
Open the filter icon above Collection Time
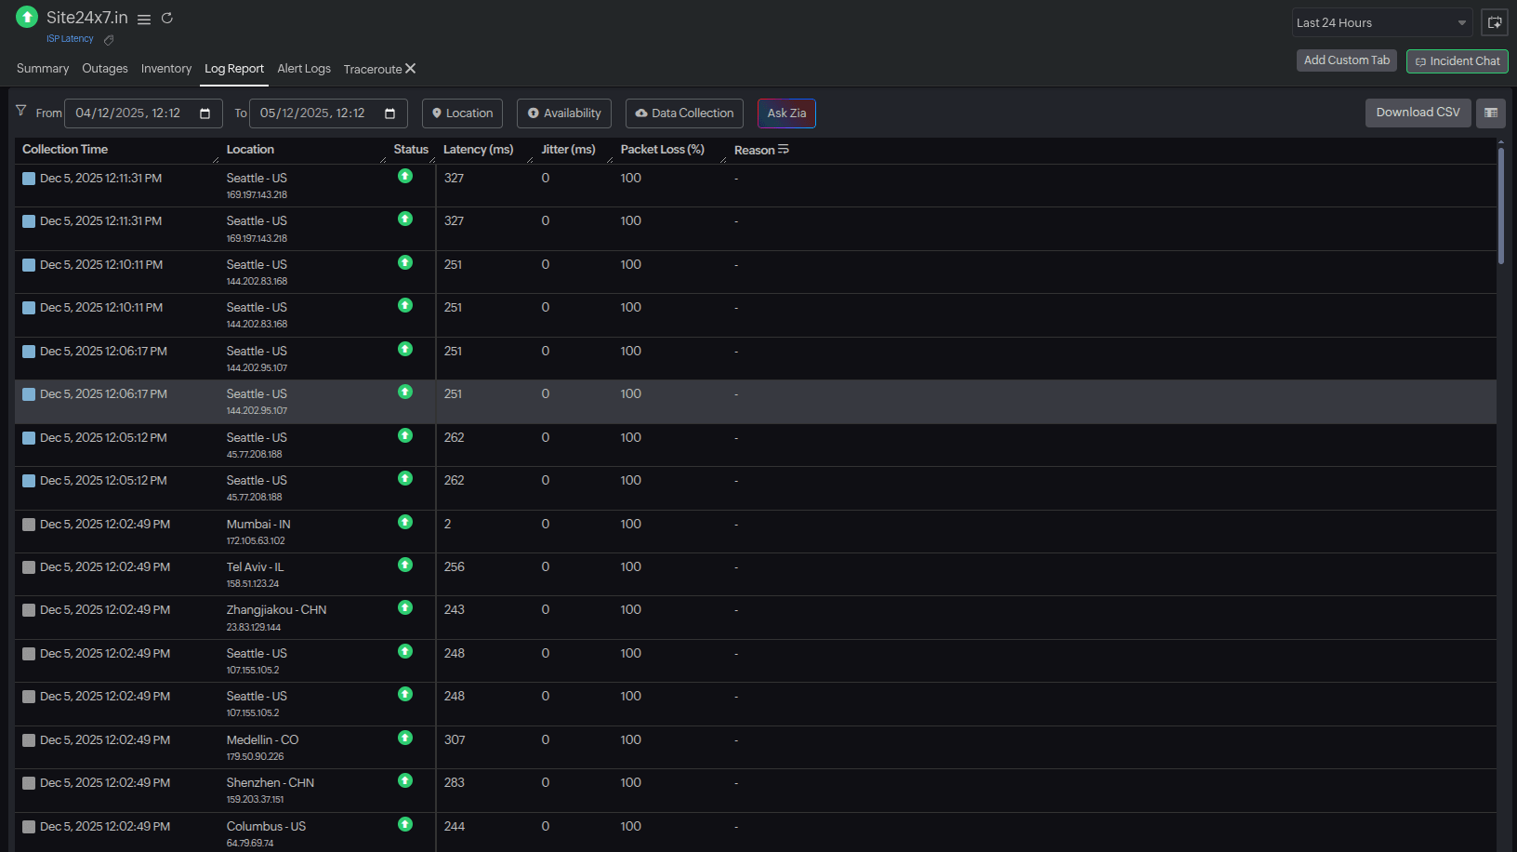[20, 110]
